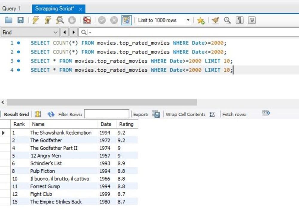This screenshot has height=224, width=299.
Task: Open the Explain query plan icon
Action: click(60, 20)
